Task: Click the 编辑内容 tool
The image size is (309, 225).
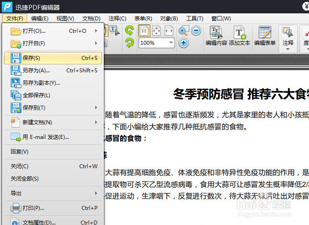Action: pyautogui.click(x=216, y=36)
